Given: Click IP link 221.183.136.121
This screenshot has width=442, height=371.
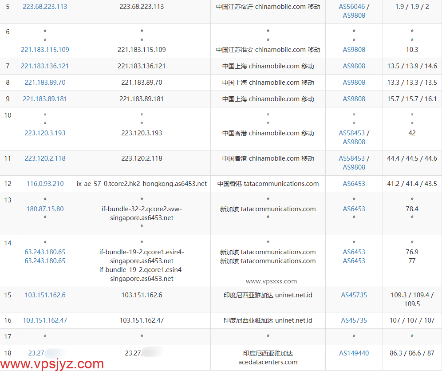Looking at the screenshot, I should tap(45, 66).
